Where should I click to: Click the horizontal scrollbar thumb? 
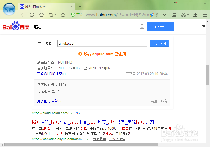click(x=81, y=145)
